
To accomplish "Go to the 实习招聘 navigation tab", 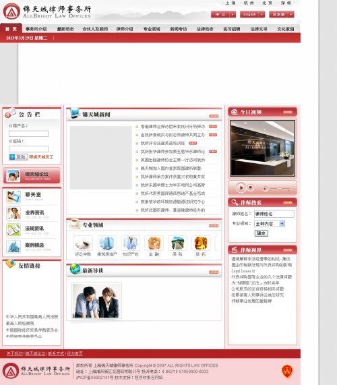I will 231,29.
